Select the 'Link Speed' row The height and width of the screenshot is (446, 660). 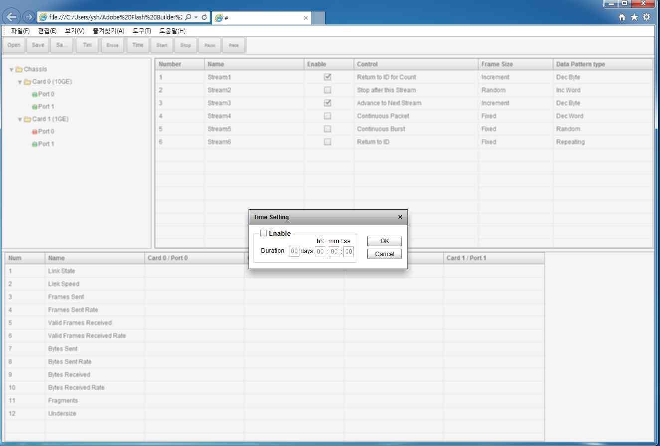point(274,284)
